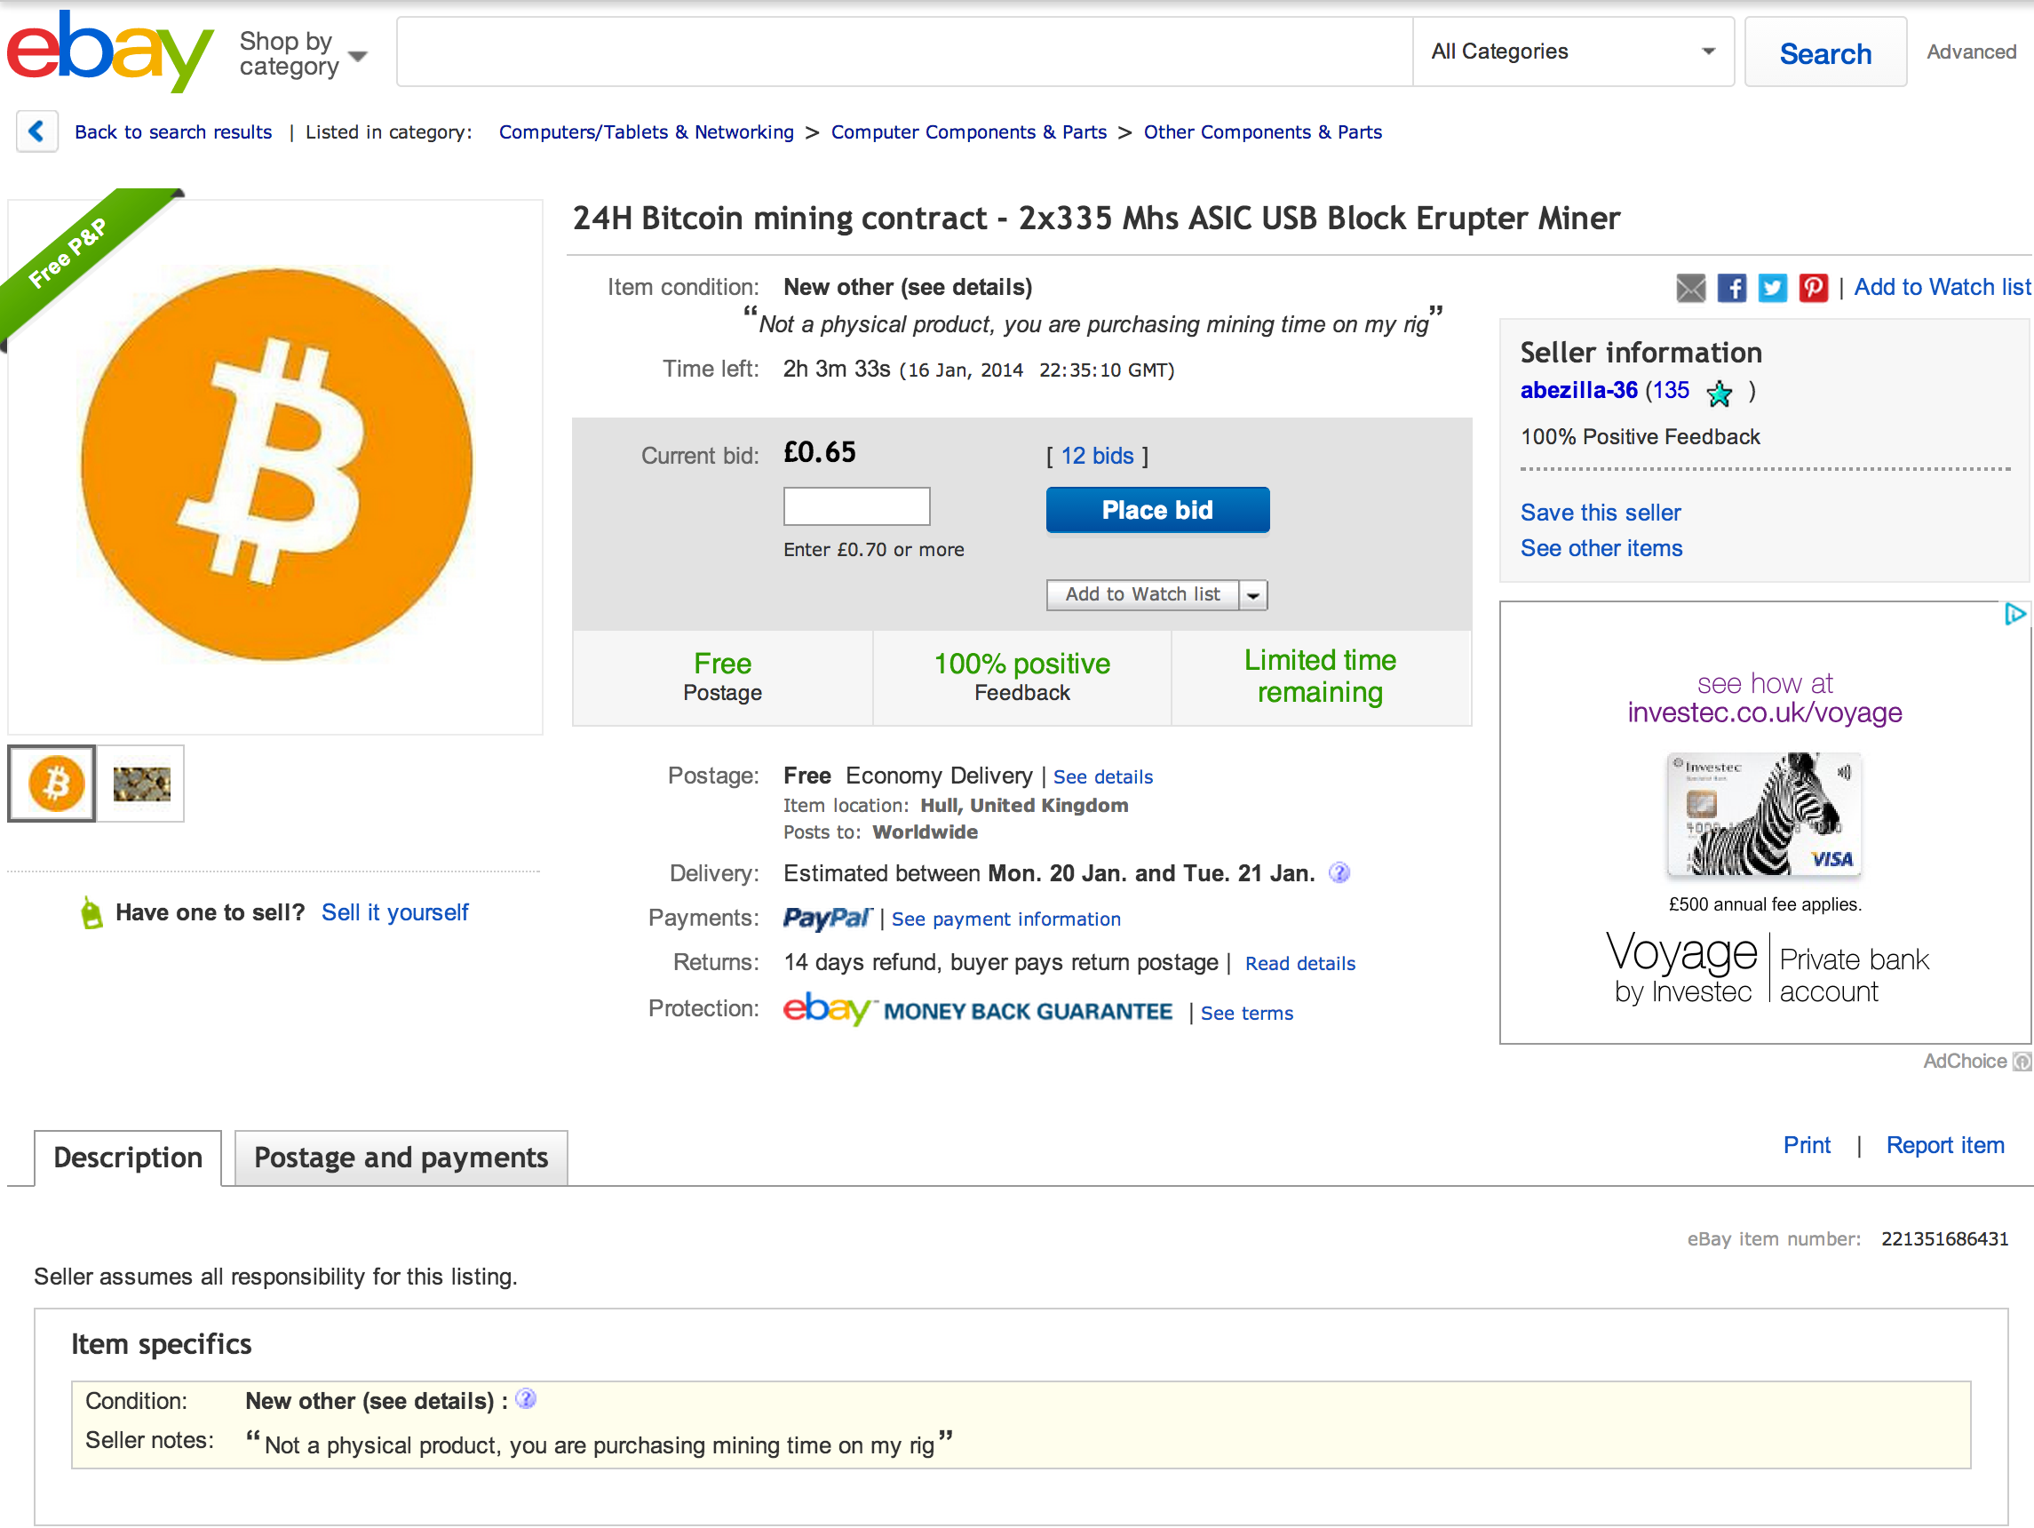
Task: Focus the bid amount input box
Action: 856,506
